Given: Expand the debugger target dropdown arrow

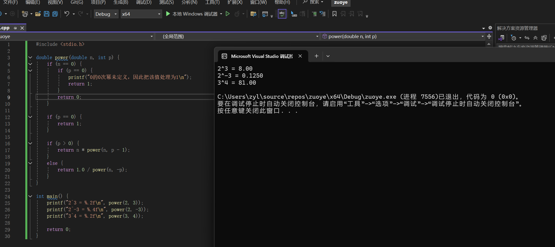Looking at the screenshot, I should pyautogui.click(x=221, y=14).
